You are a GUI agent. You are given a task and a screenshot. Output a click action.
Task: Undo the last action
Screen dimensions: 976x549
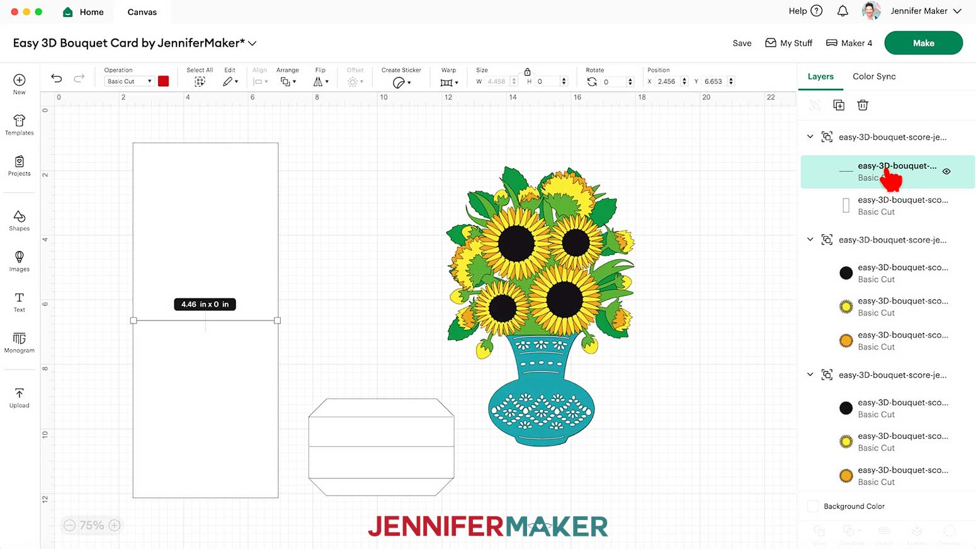[57, 78]
